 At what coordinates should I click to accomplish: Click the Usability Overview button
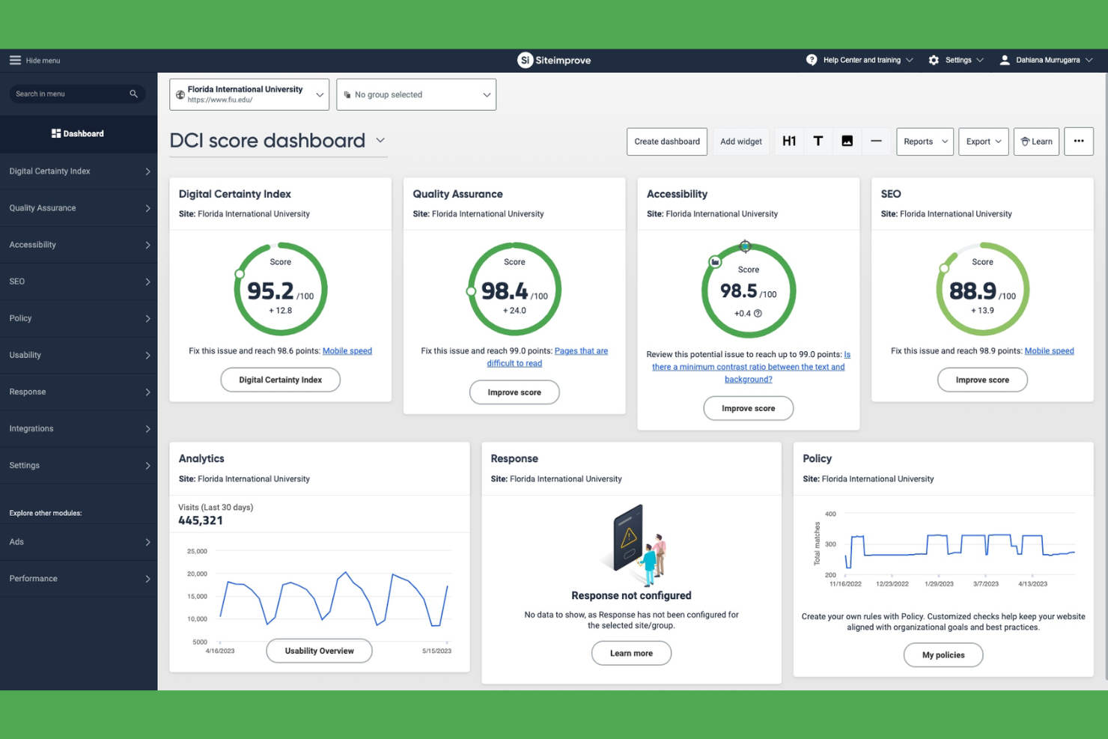pyautogui.click(x=320, y=651)
